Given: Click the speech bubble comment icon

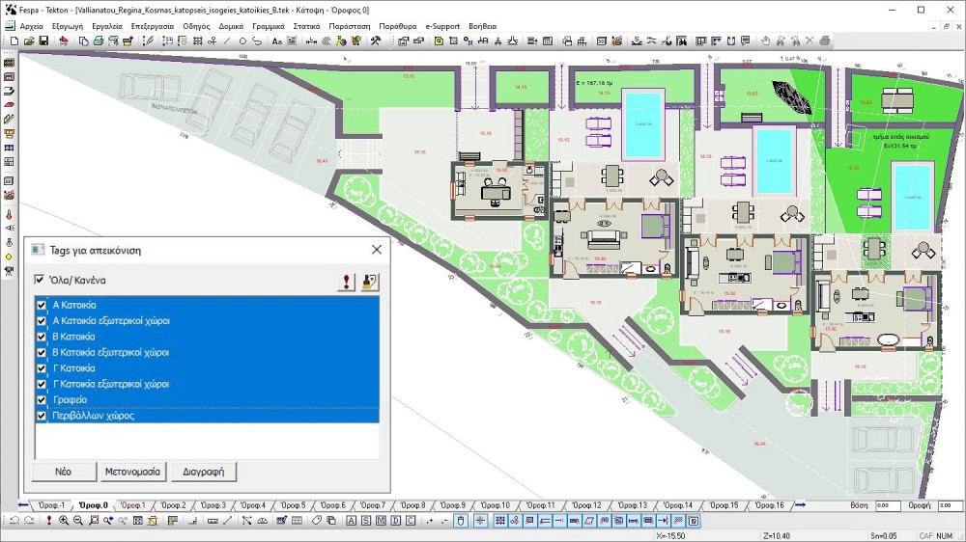Looking at the screenshot, I should pyautogui.click(x=746, y=41).
